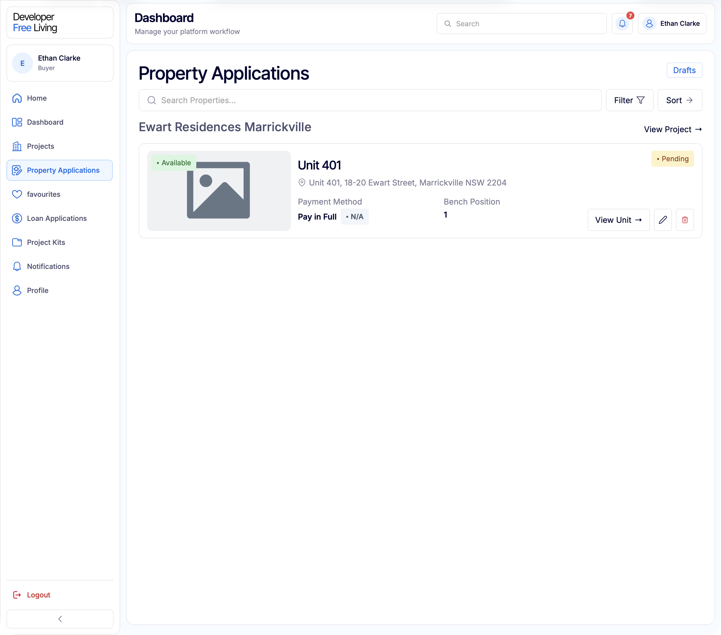Click the Pending status badge

(672, 159)
